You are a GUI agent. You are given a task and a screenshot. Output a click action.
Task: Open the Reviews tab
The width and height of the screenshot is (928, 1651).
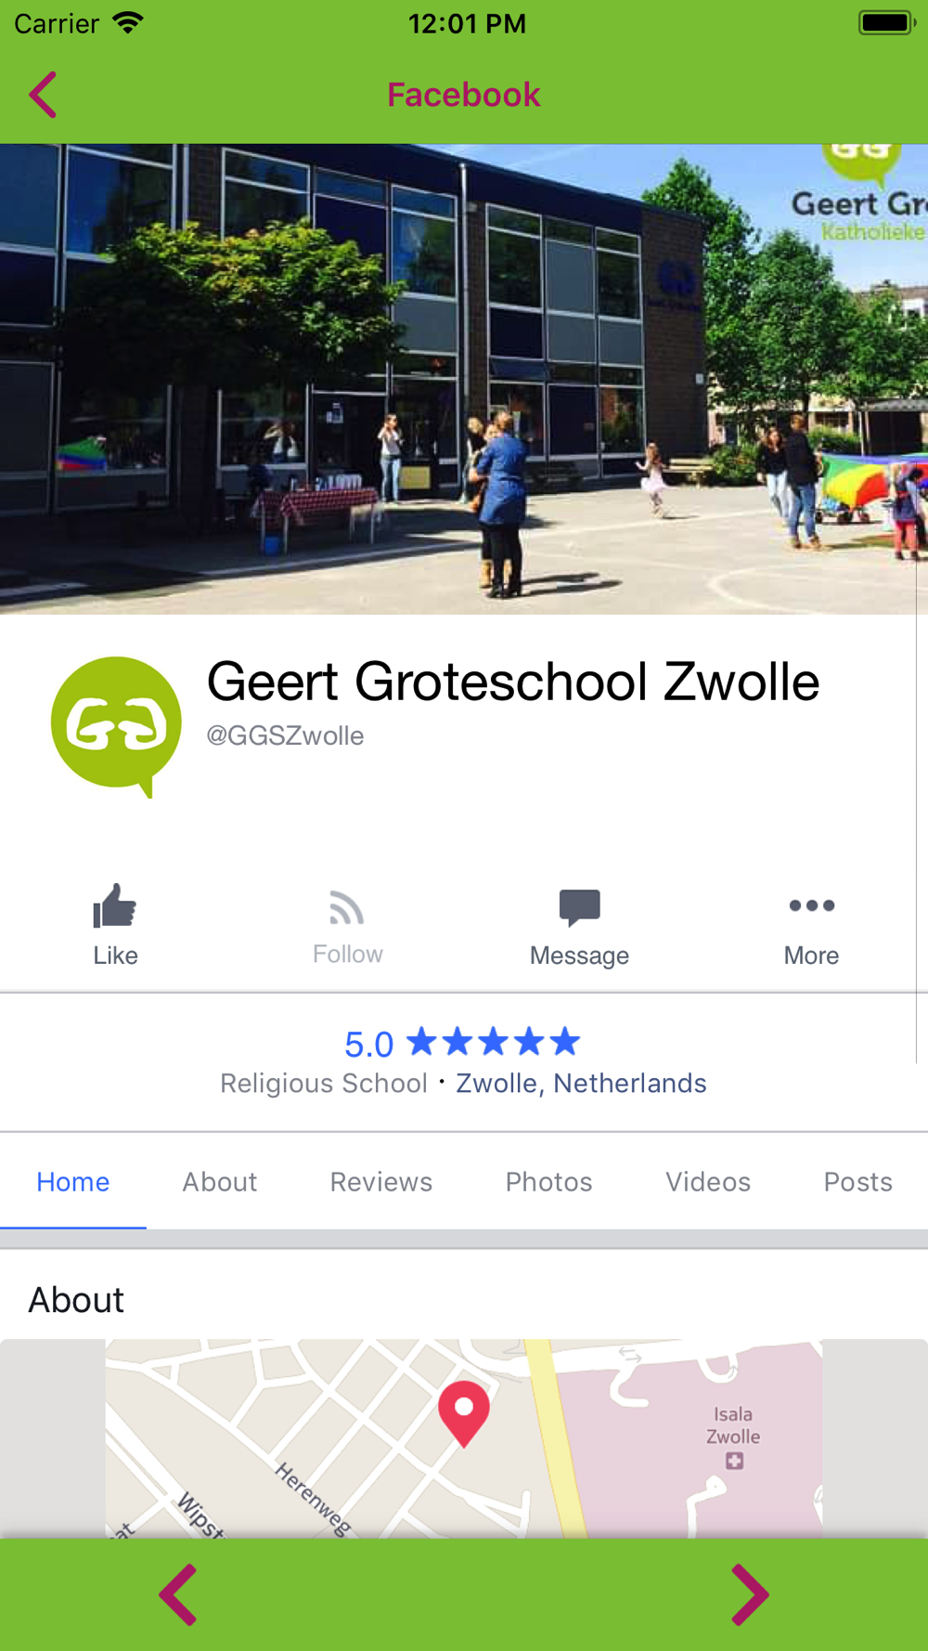381,1181
